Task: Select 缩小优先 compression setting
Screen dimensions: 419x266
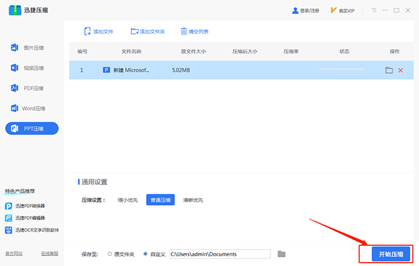Action: (128, 200)
